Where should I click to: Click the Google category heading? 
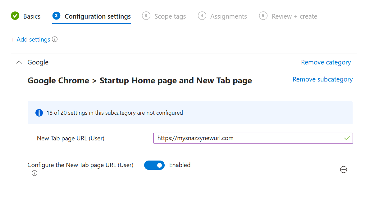tap(38, 62)
